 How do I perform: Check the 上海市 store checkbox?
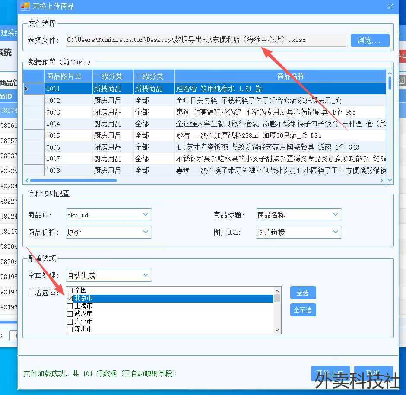(x=70, y=306)
